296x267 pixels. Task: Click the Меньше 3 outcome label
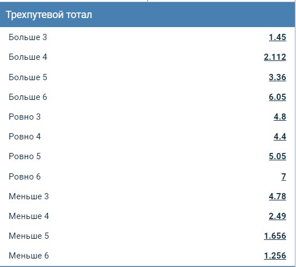pyautogui.click(x=29, y=196)
